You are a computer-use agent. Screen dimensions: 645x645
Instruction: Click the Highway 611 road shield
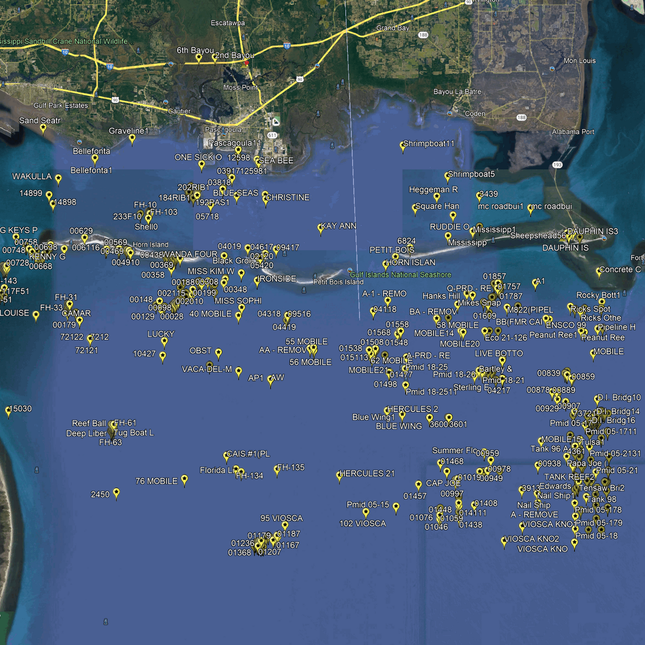[272, 135]
